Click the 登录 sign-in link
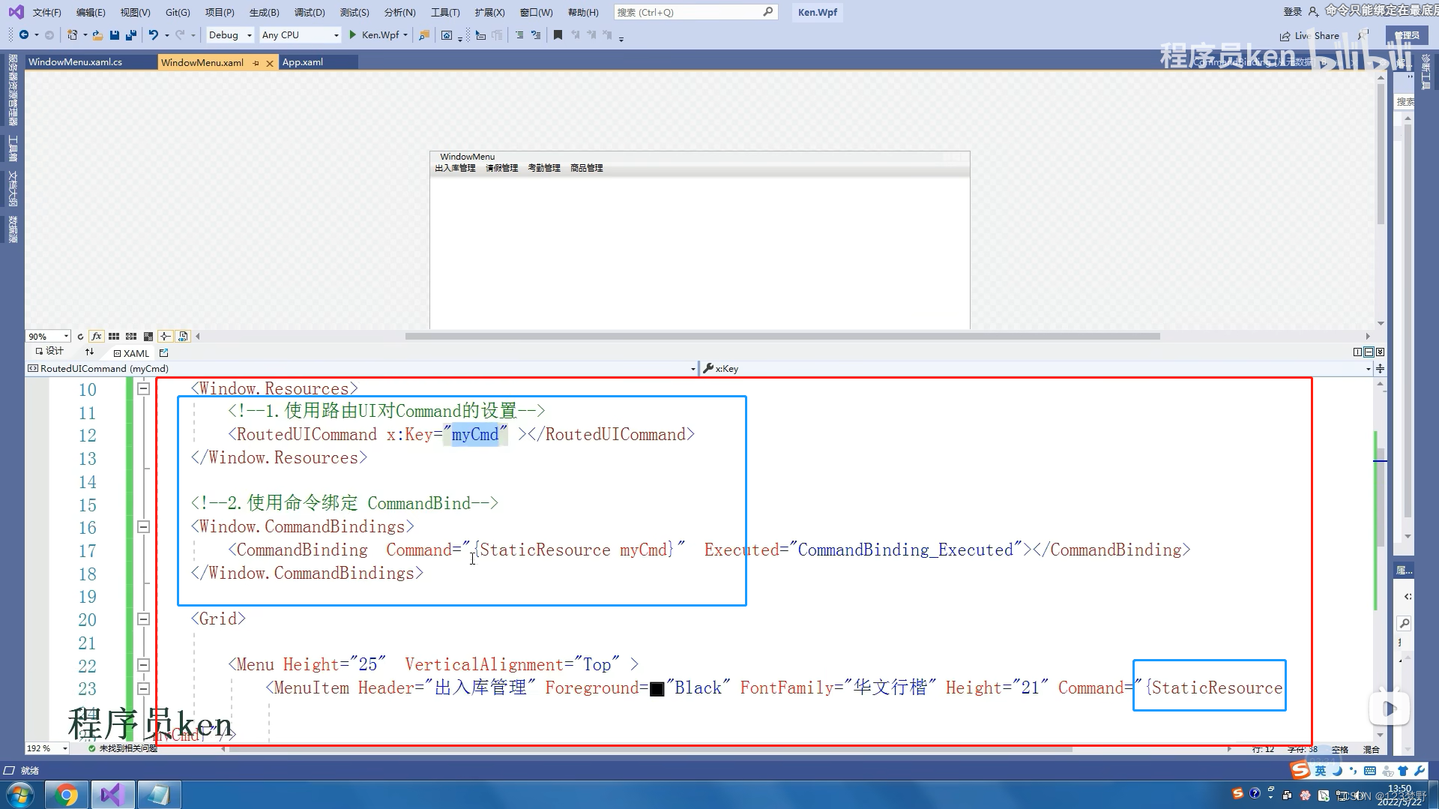Viewport: 1439px width, 809px height. tap(1293, 11)
